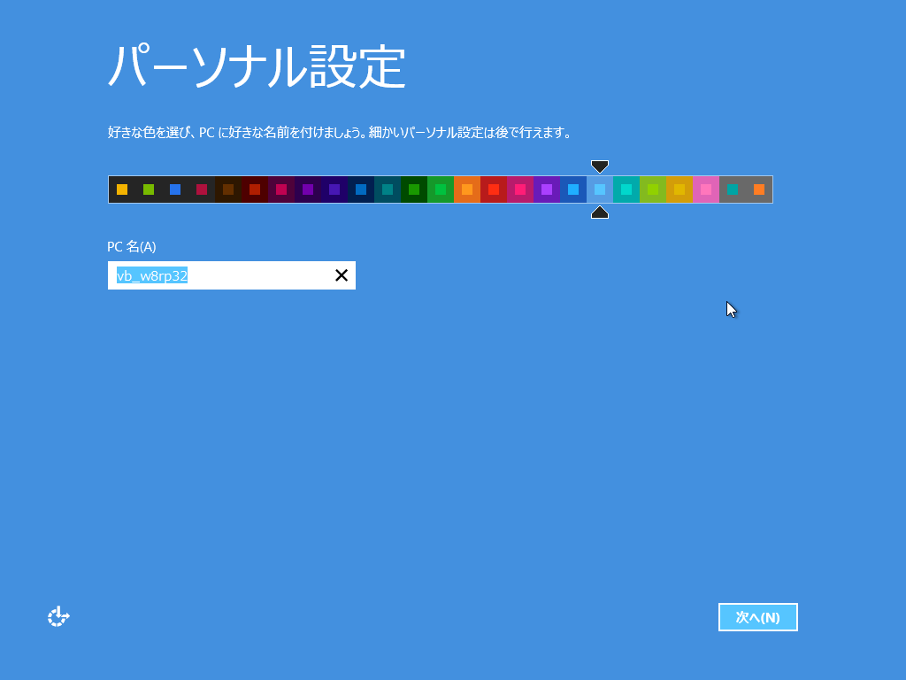906x680 pixels.
Task: Choose the bright green background color swatch
Action: 441,189
